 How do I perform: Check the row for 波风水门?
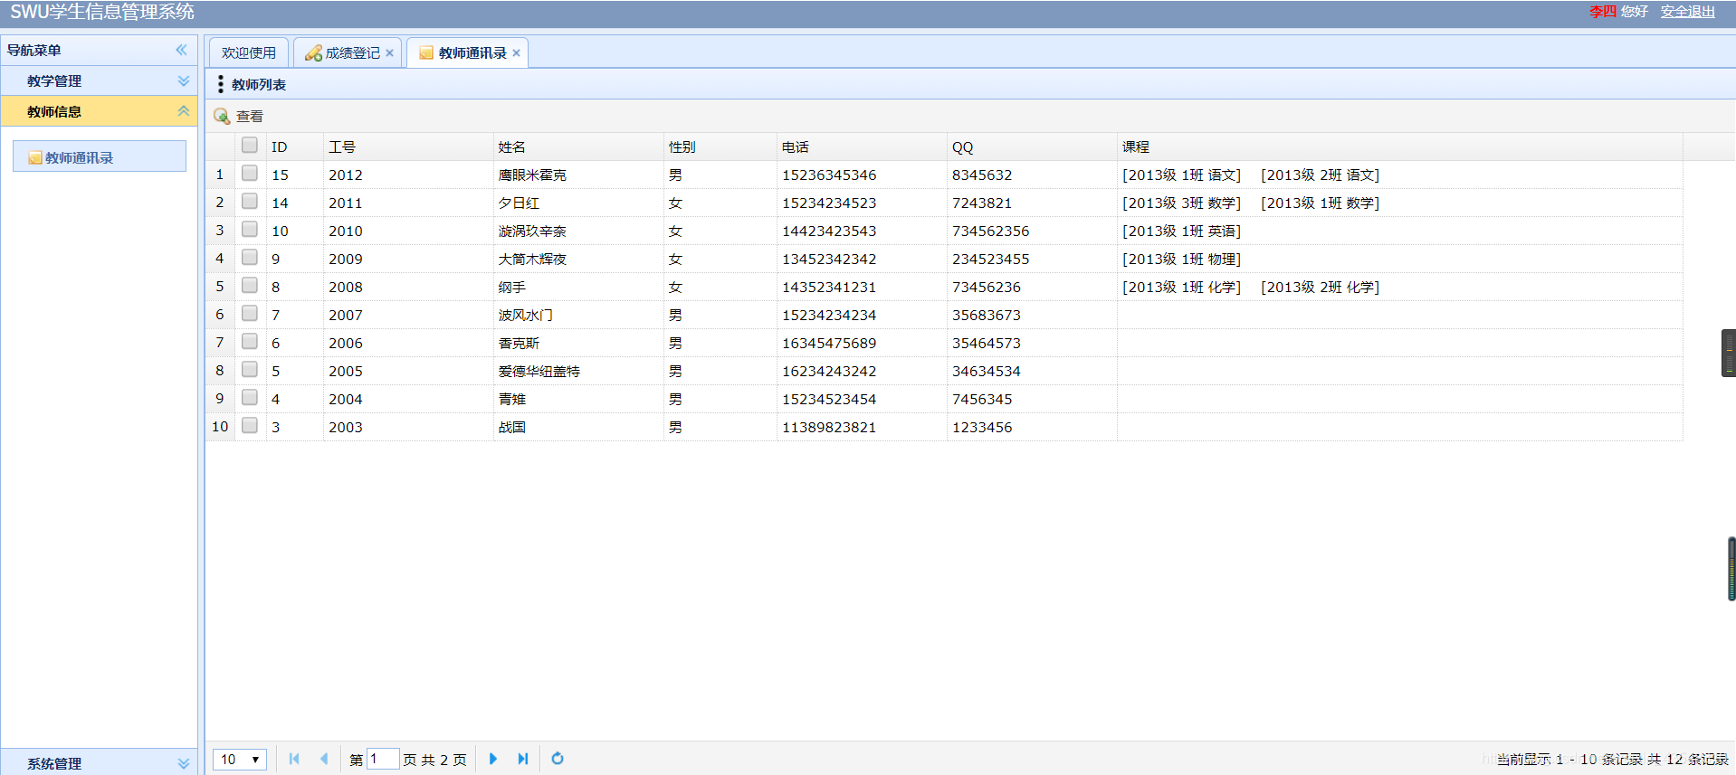[x=250, y=314]
